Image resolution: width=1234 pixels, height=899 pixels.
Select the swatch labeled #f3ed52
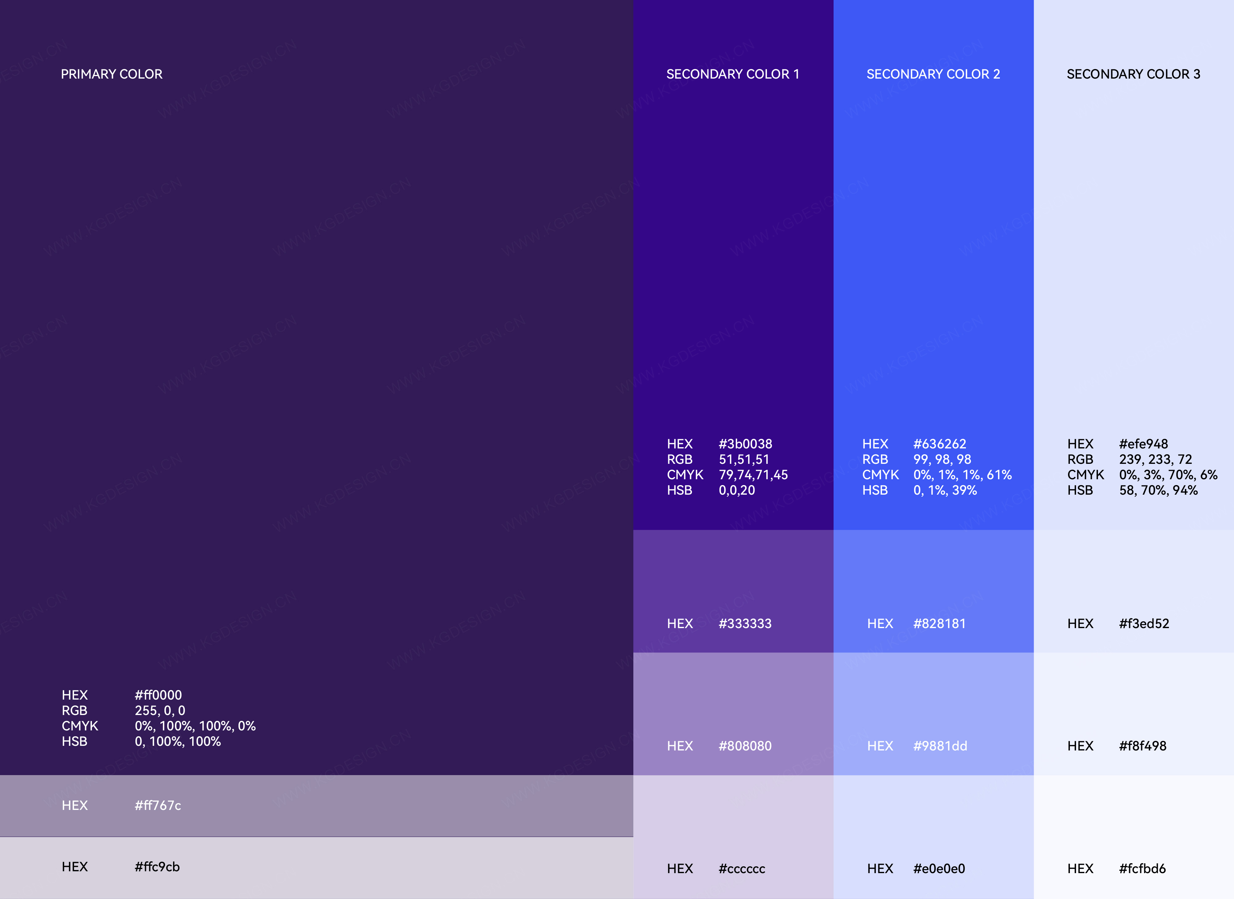[x=1133, y=591]
